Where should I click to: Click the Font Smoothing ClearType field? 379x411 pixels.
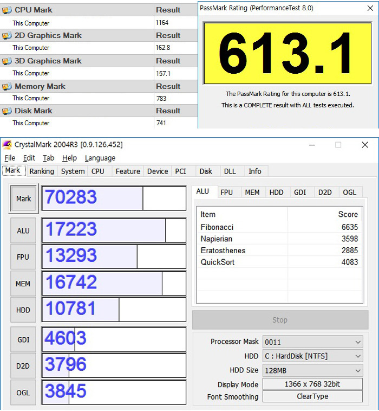(x=312, y=396)
